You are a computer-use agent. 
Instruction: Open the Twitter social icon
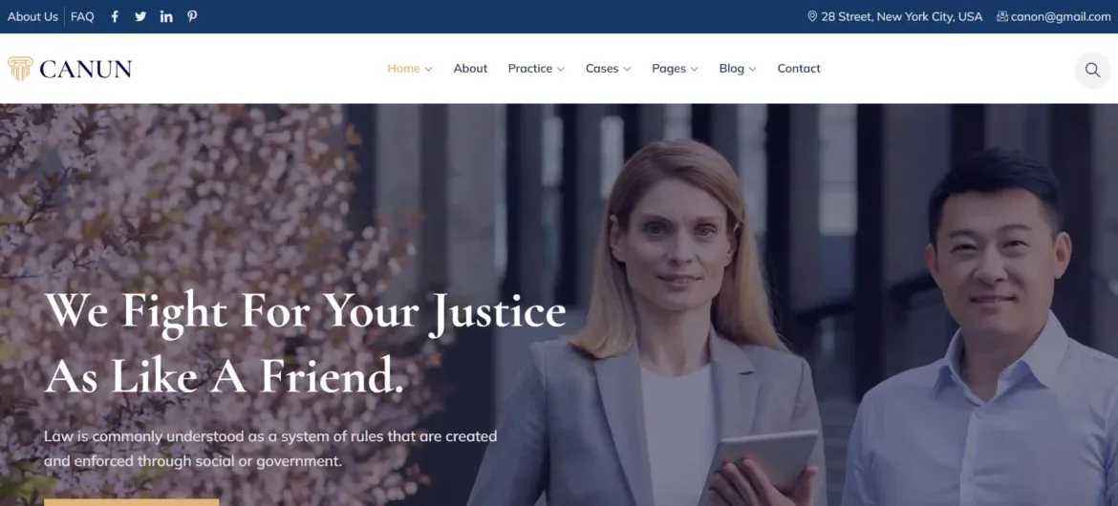coord(140,16)
